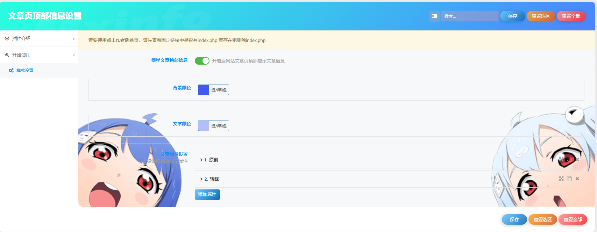This screenshot has width=597, height=232.
Task: Click the 背景颜色 label
Action: tap(182, 88)
